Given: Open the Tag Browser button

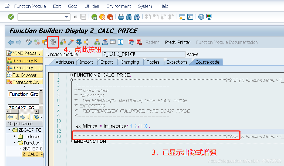Looking at the screenshot, I should click(x=25, y=75).
